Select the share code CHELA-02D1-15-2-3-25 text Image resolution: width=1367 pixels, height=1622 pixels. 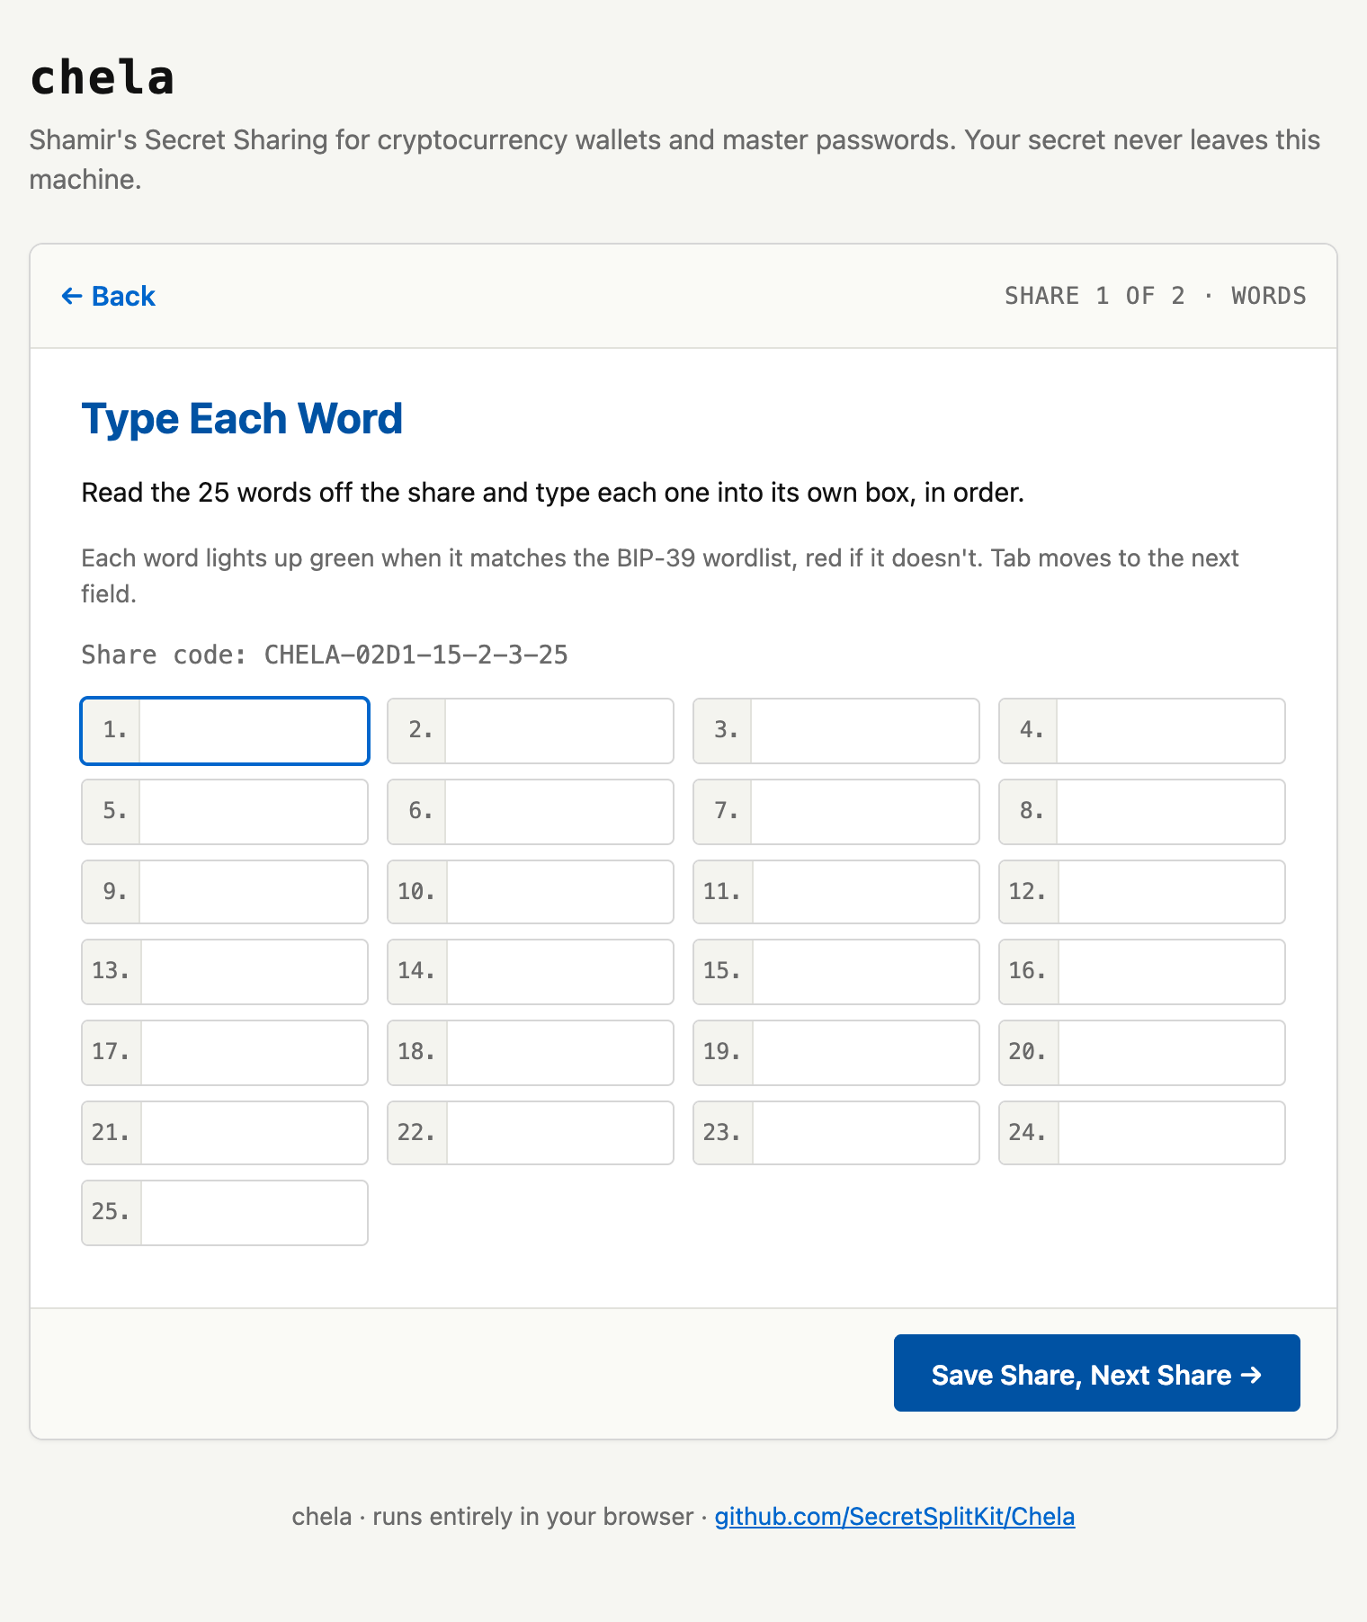[415, 655]
